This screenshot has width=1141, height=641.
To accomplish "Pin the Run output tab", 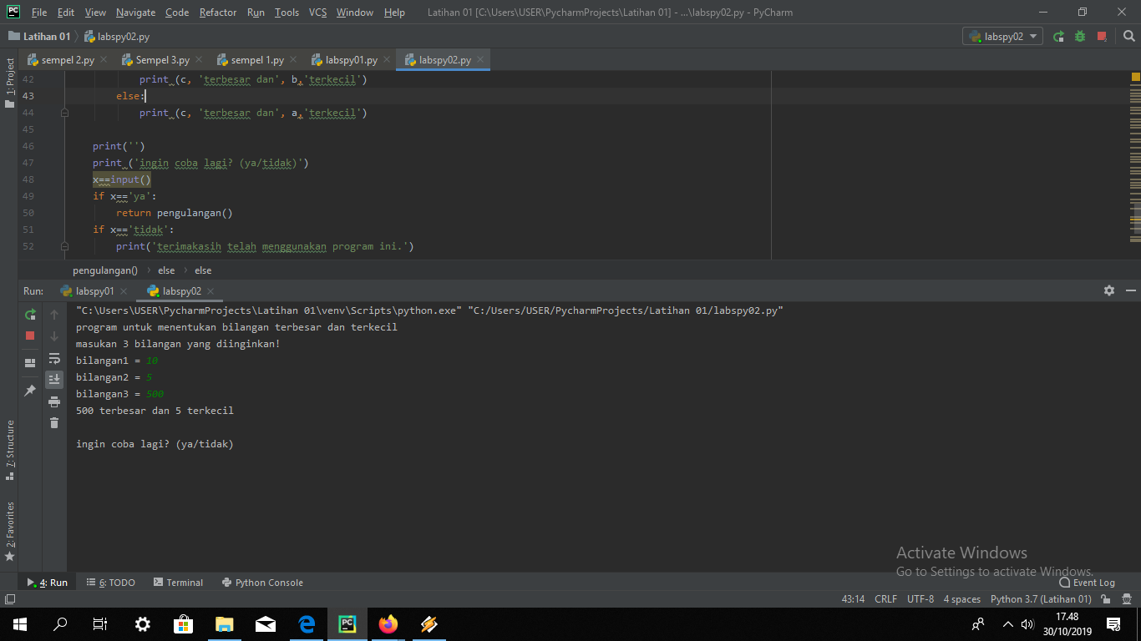I will click(30, 389).
